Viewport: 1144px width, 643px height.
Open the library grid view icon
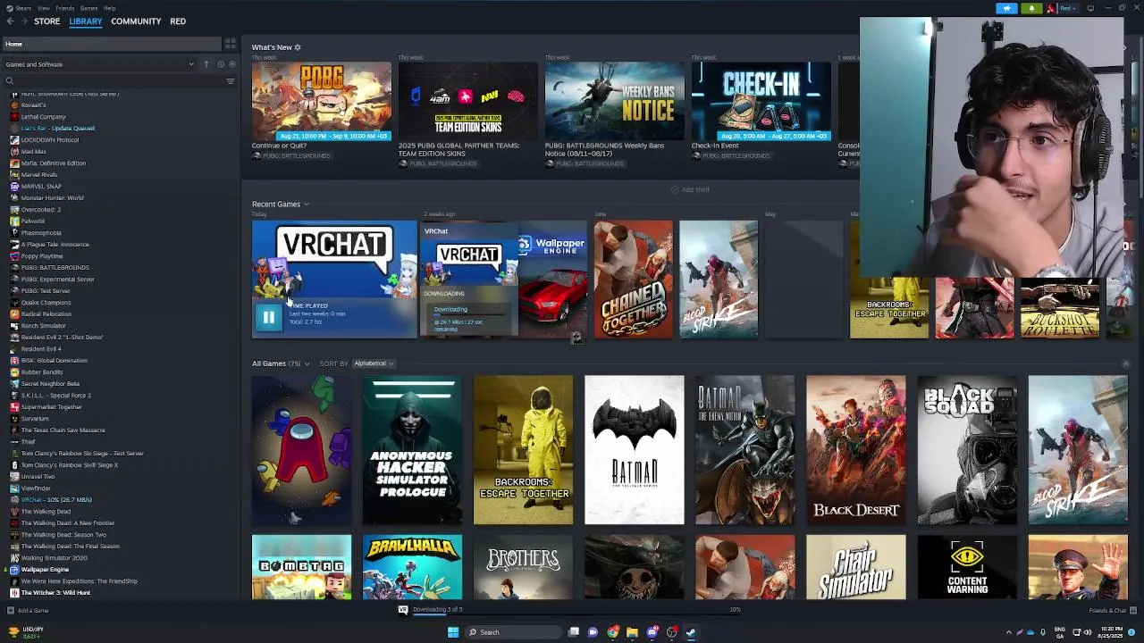pos(231,43)
